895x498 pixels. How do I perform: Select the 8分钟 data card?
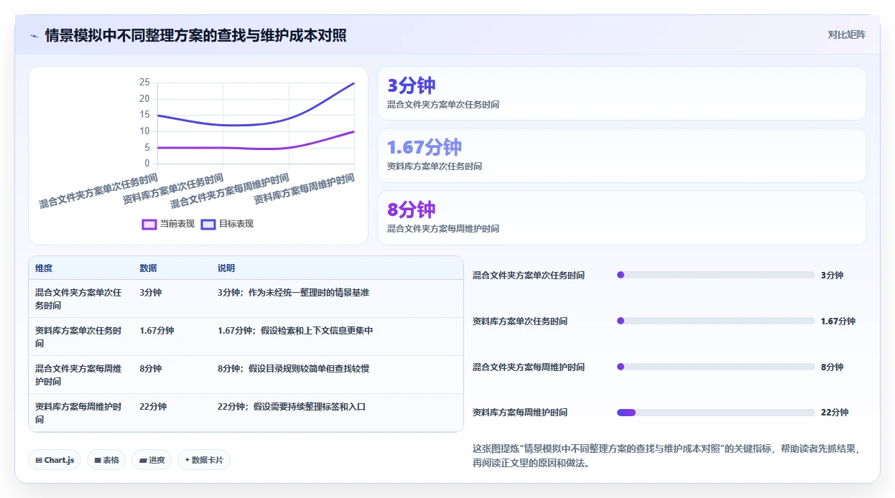click(x=622, y=218)
